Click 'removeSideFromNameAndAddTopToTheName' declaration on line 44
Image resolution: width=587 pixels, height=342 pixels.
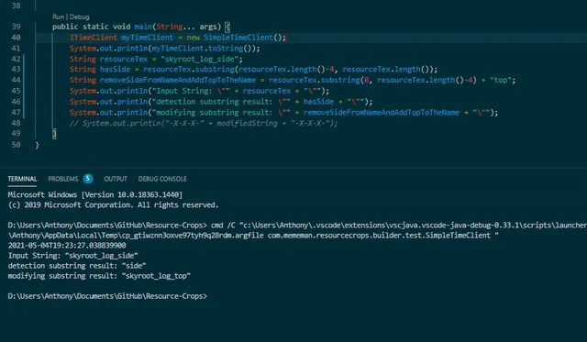point(178,80)
